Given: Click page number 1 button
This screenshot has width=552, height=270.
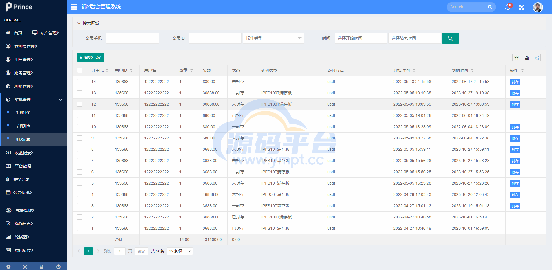Looking at the screenshot, I should pyautogui.click(x=89, y=251).
